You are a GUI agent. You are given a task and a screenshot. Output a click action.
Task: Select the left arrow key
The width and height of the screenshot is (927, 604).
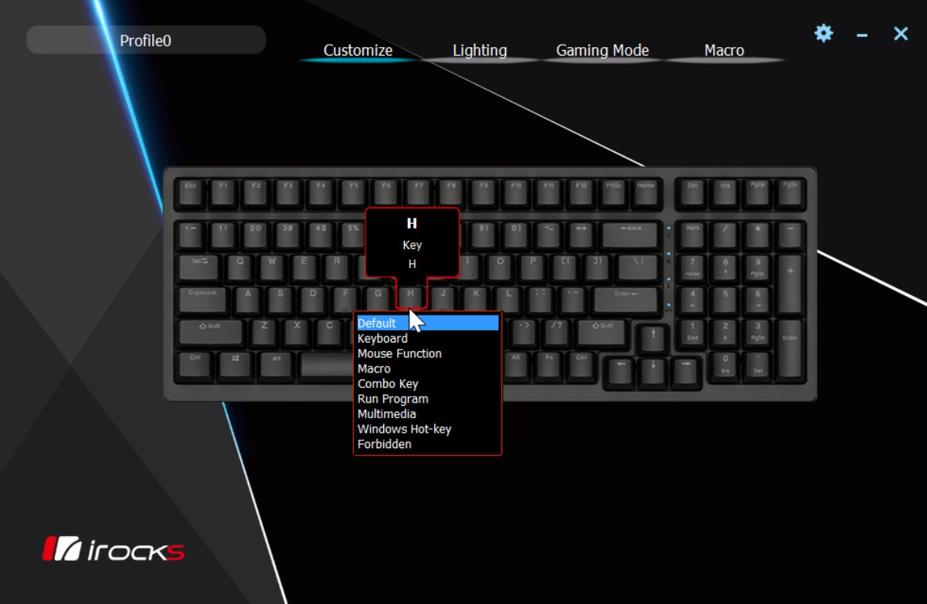[x=620, y=370]
